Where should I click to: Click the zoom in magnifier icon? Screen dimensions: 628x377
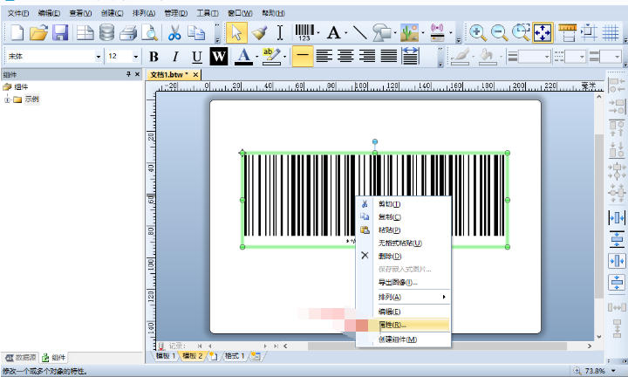[x=478, y=32]
